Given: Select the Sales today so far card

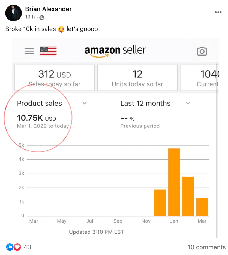Looking at the screenshot, I should pyautogui.click(x=55, y=78).
